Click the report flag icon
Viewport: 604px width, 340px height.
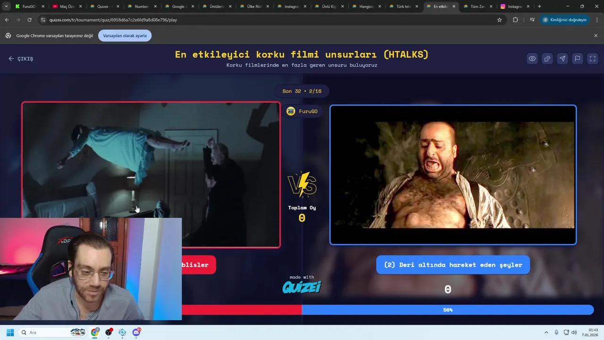(577, 59)
